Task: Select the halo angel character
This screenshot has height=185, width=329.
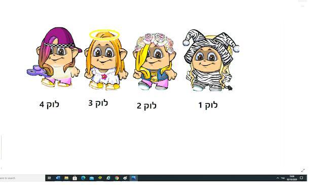Action: point(105,60)
